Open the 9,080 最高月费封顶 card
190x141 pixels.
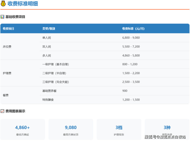pyautogui.click(x=71, y=129)
